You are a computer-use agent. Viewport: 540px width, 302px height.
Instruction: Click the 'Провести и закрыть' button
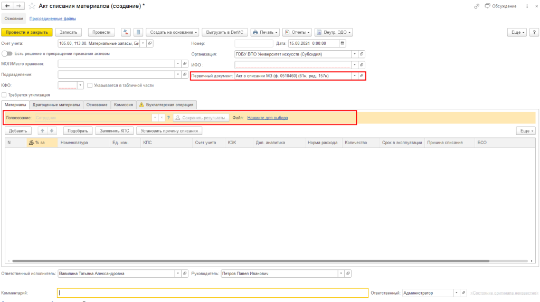[27, 32]
